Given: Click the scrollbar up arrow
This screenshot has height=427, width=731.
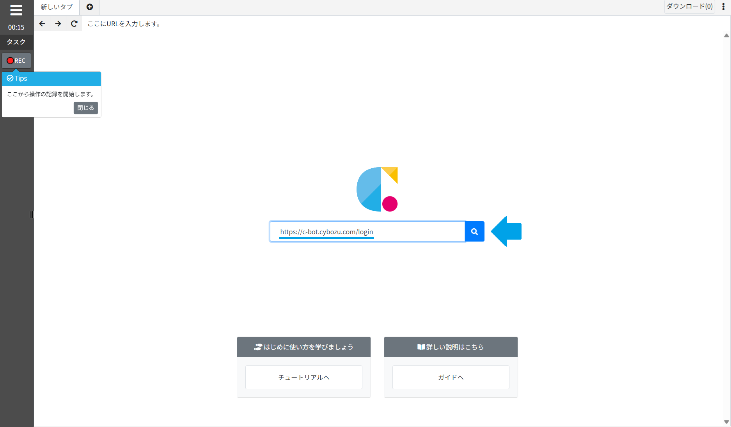Looking at the screenshot, I should pyautogui.click(x=726, y=35).
